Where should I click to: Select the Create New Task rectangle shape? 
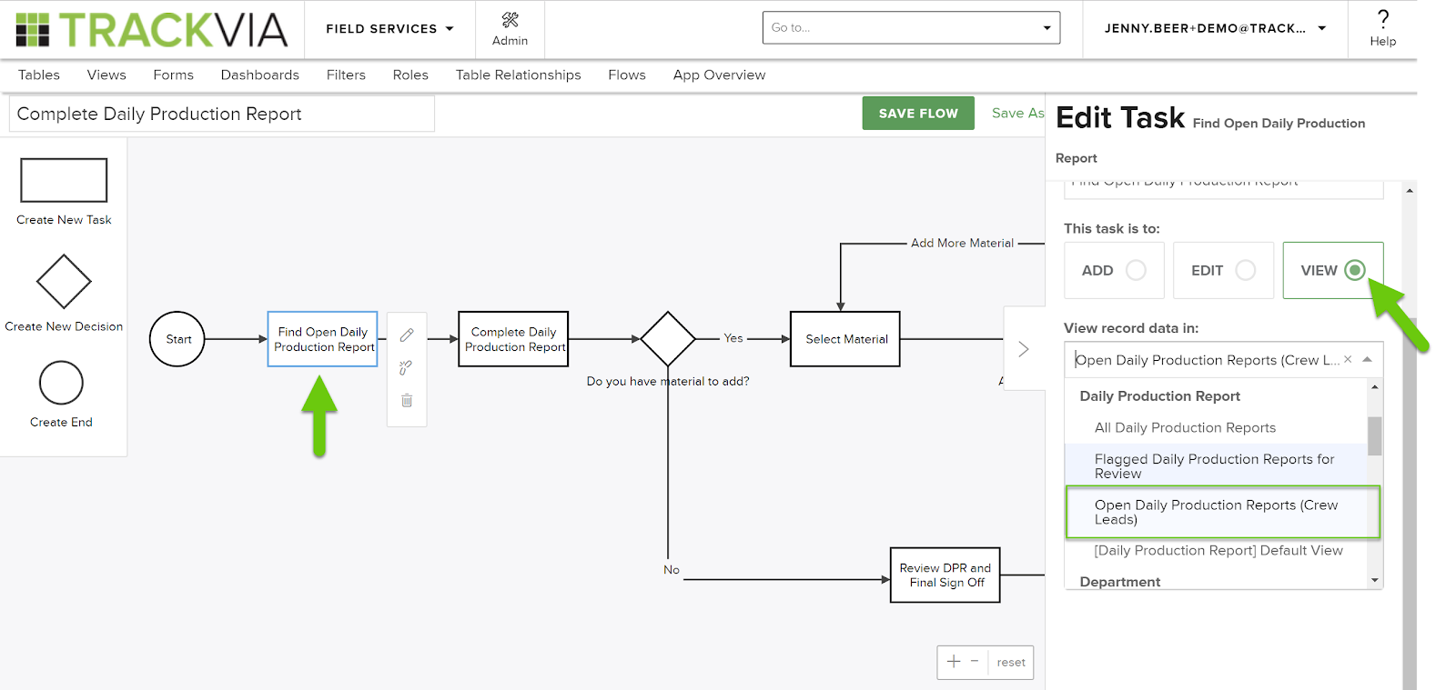coord(64,180)
